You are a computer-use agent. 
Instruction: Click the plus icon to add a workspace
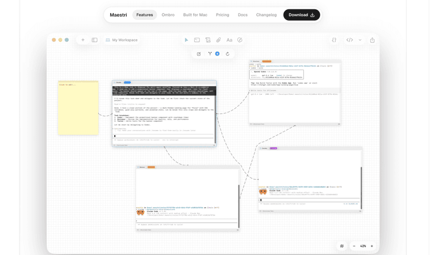pyautogui.click(x=83, y=40)
